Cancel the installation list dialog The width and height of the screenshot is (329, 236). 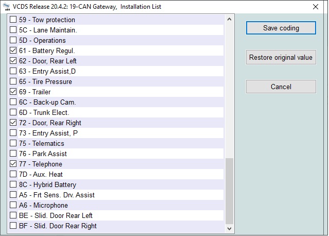[281, 87]
